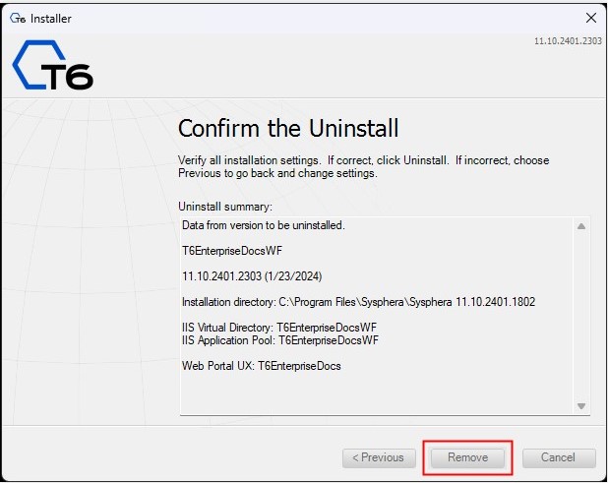Click the 'Verify all installation settings' instruction text
608x483 pixels.
tap(363, 166)
